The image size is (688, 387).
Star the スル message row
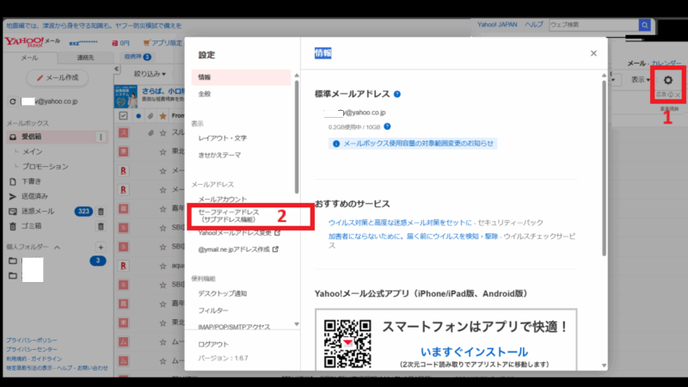[163, 132]
